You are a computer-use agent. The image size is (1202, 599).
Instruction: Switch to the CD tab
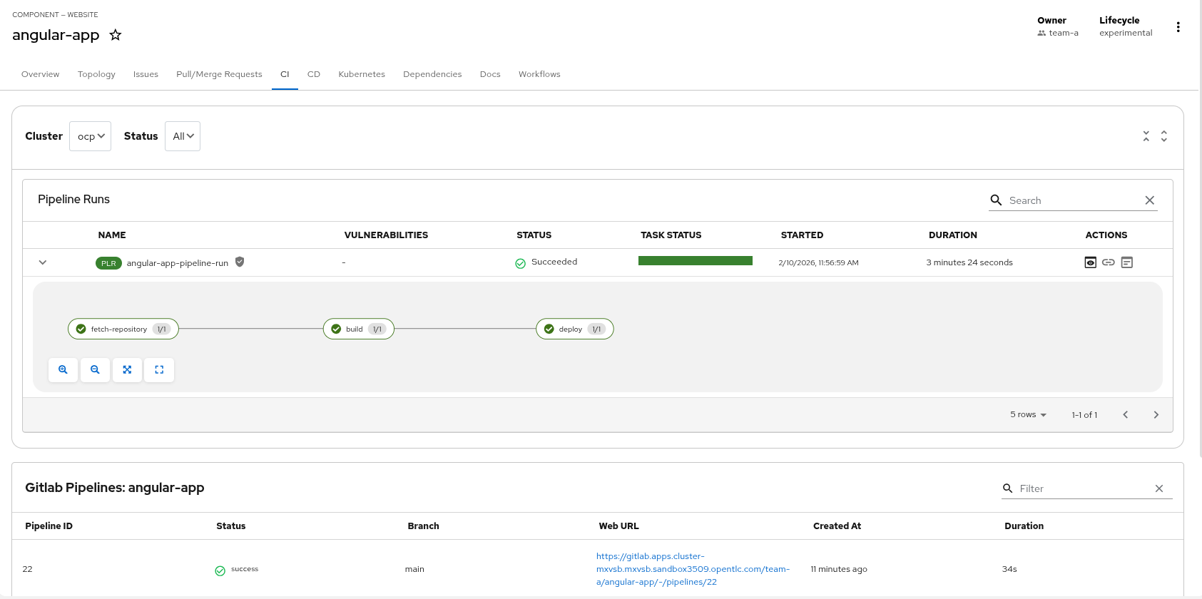coord(314,74)
